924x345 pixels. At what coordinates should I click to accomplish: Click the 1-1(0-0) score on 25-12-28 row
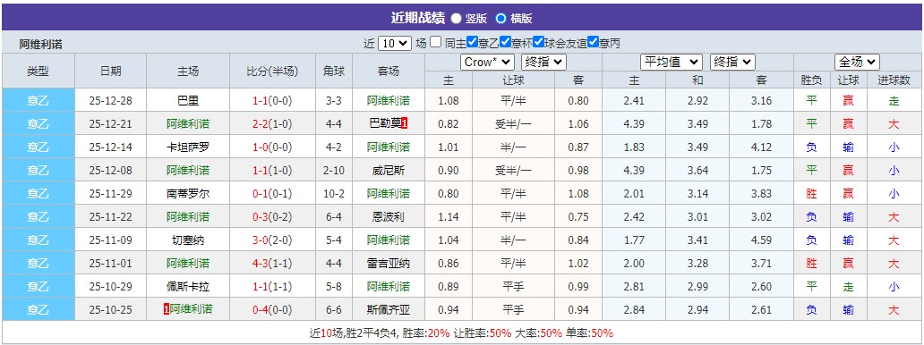(272, 101)
